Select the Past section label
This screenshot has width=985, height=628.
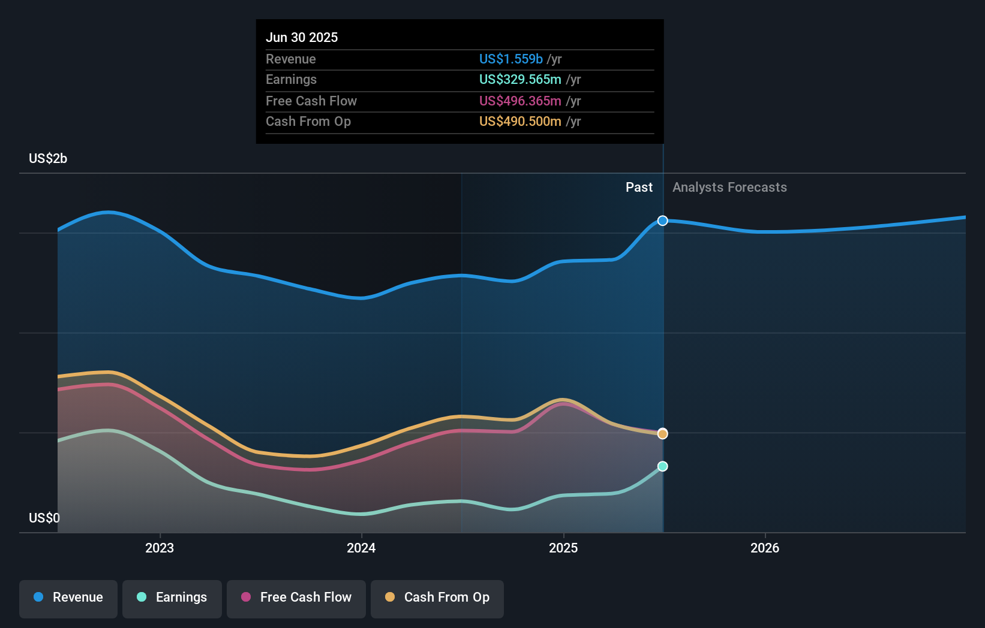(x=639, y=187)
